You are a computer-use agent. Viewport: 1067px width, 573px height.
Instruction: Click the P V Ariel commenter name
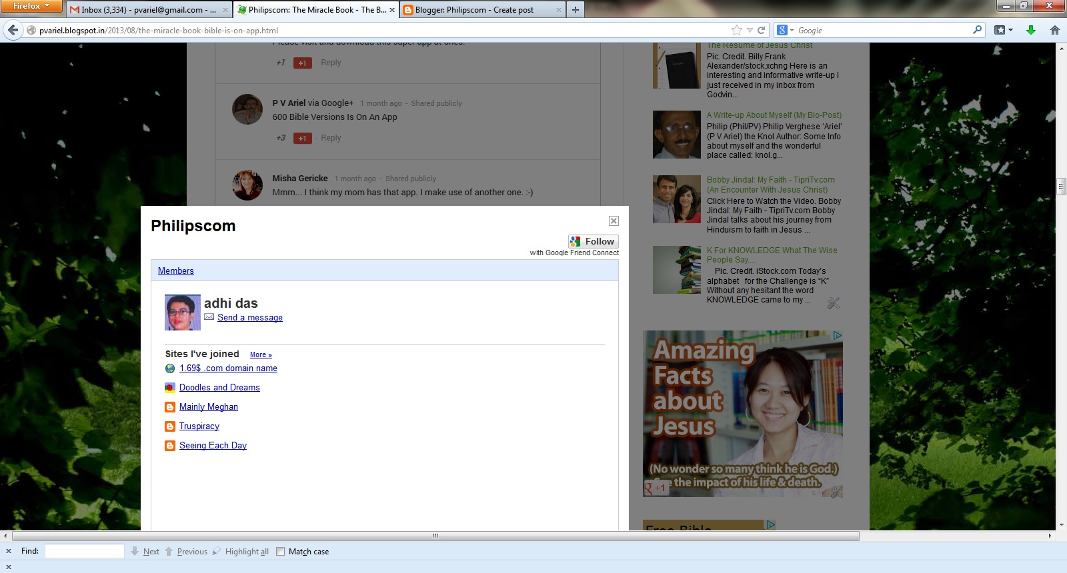pos(289,103)
